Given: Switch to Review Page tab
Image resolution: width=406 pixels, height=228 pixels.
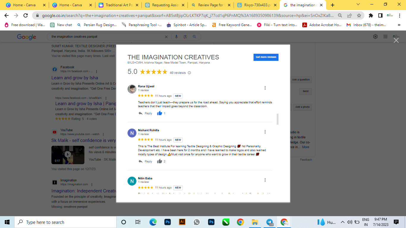Looking at the screenshot, I should (x=210, y=5).
